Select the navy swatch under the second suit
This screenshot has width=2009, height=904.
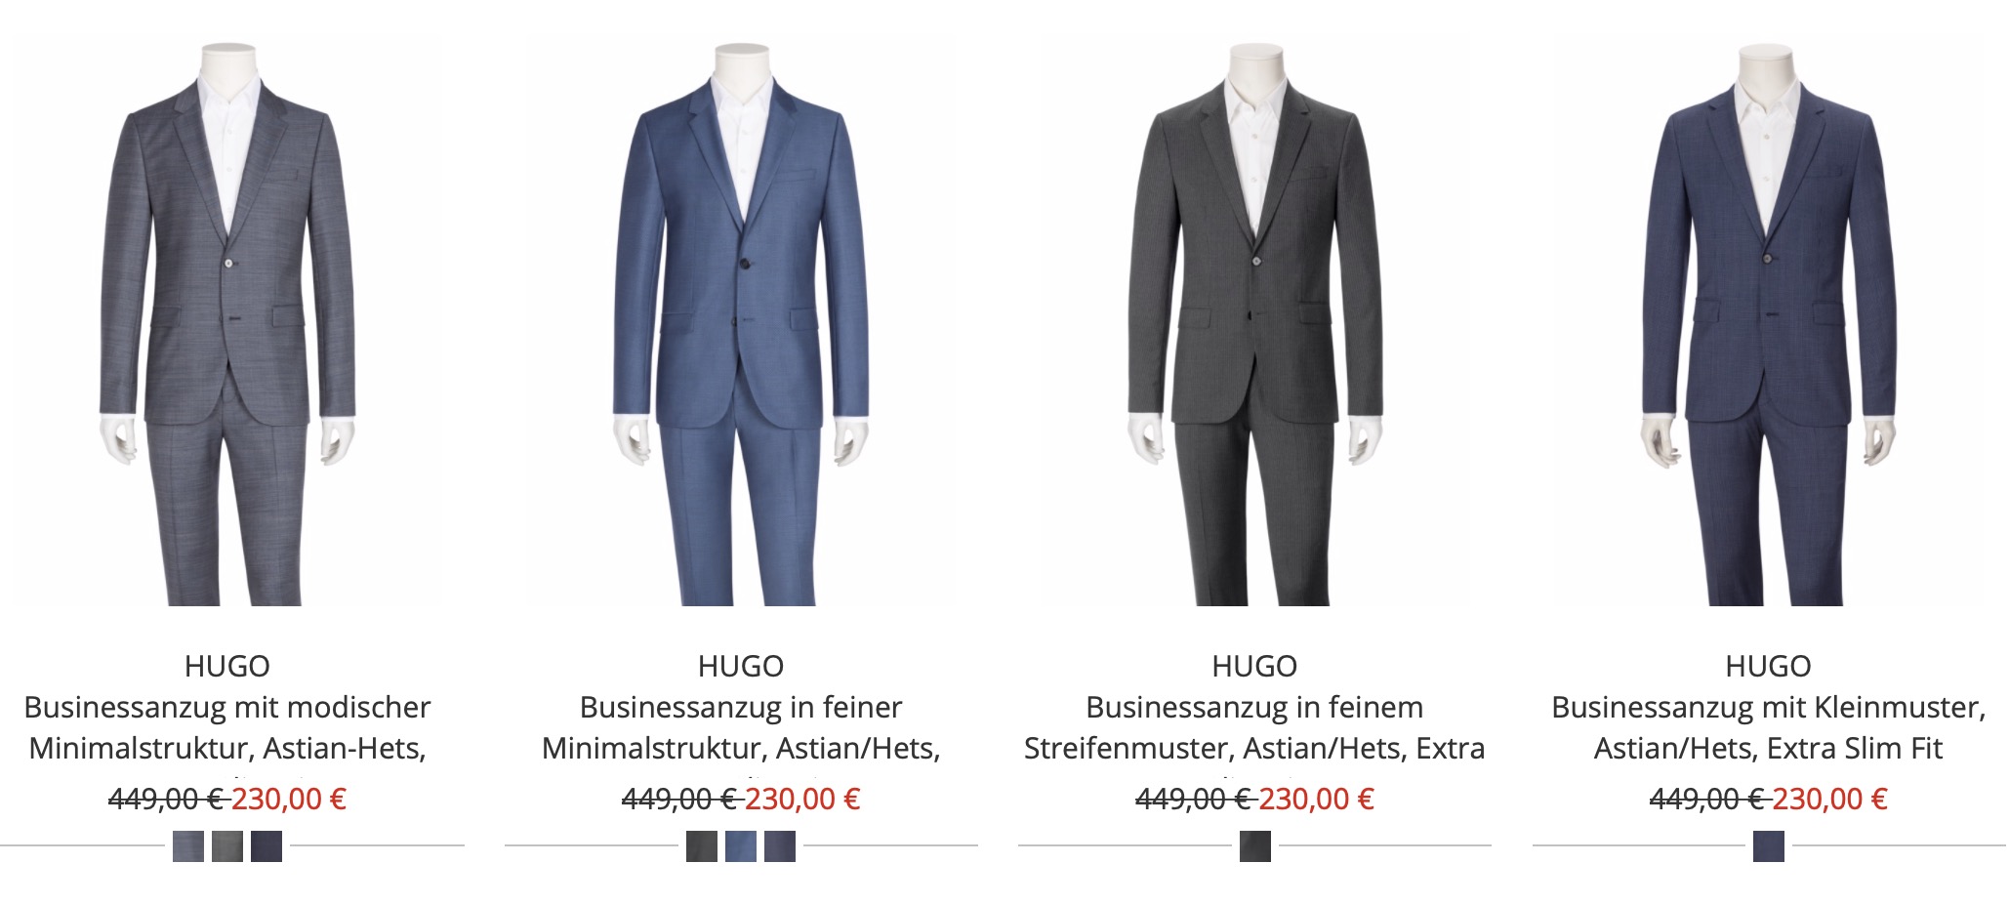[780, 846]
